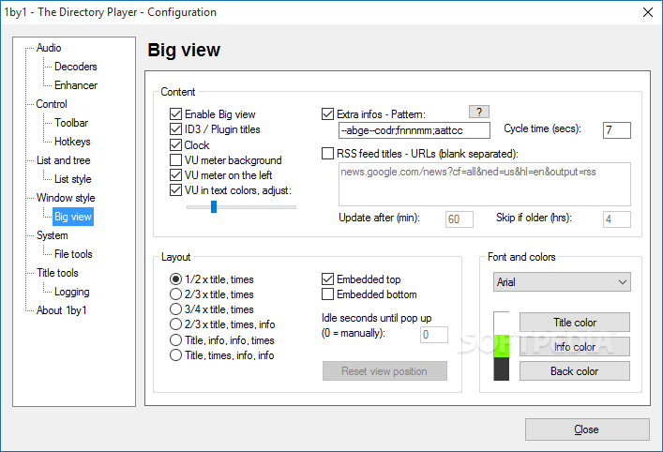Select Hotkeys in the settings tree

pos(72,142)
